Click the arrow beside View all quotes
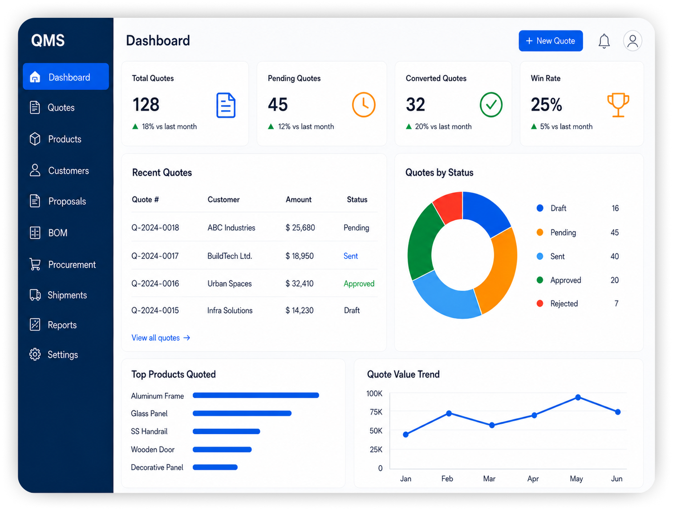 tap(187, 338)
